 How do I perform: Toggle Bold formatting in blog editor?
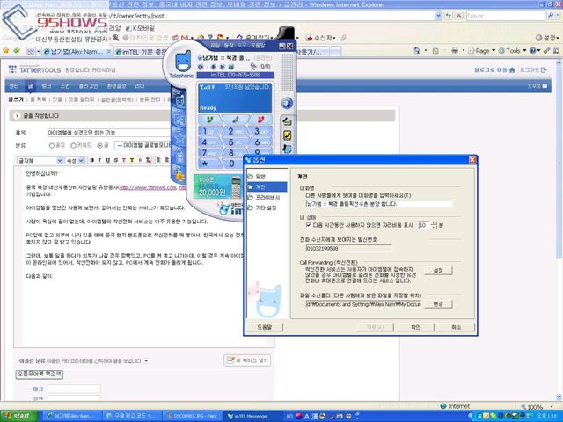[91, 160]
